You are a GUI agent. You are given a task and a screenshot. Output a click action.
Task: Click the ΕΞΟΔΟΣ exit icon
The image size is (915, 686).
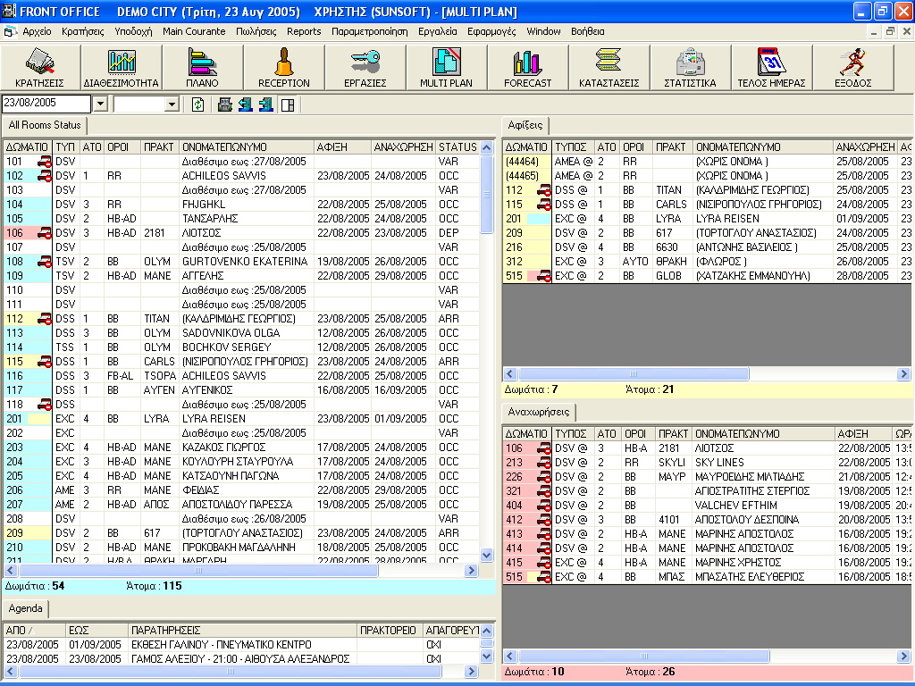point(852,68)
